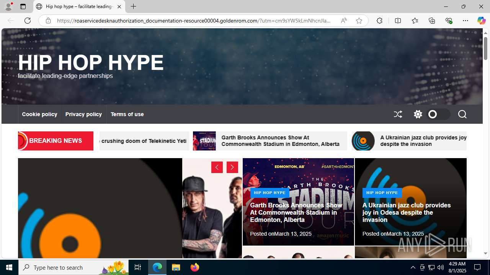Open Microsoft Edge taskbar icon
This screenshot has height=275, width=490.
click(157, 267)
